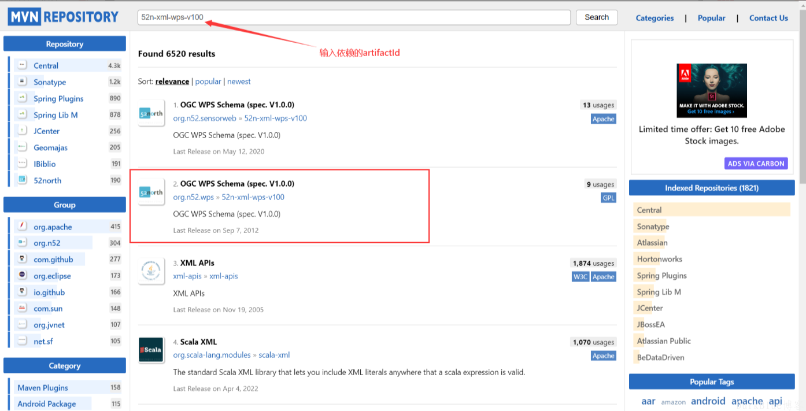Screen dimensions: 806x411
Task: Open BeDataDriven in Indexed Repositories
Action: tap(661, 357)
